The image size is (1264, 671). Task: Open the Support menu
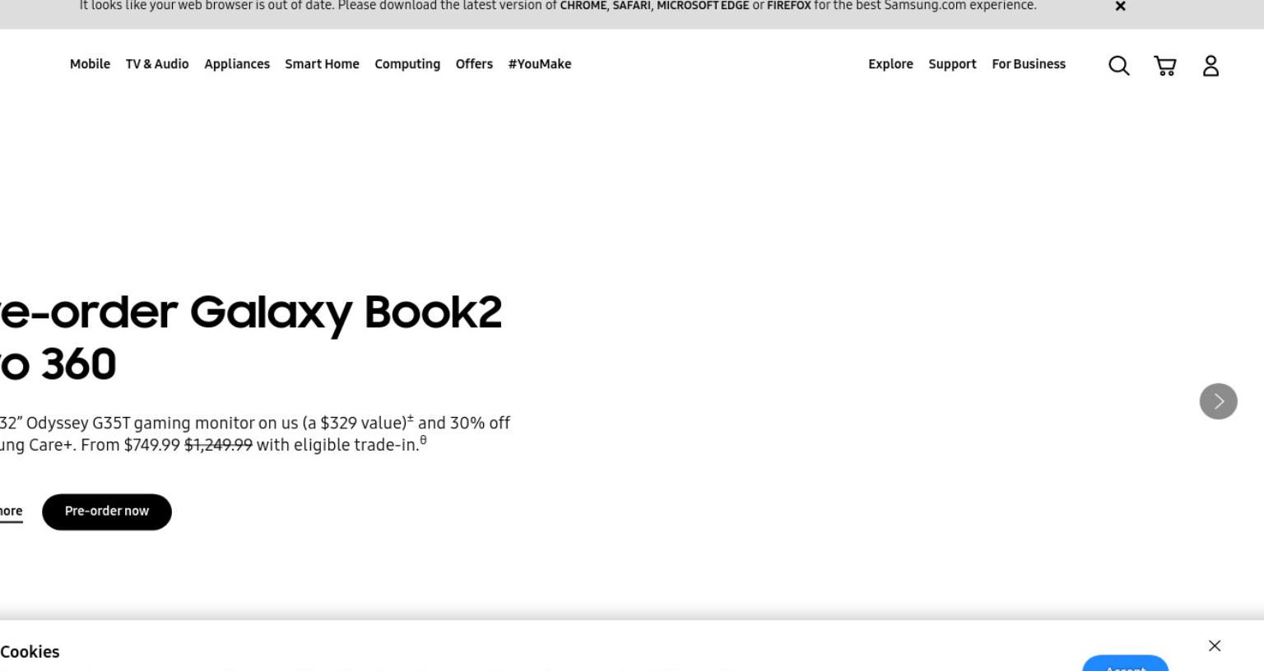coord(952,64)
